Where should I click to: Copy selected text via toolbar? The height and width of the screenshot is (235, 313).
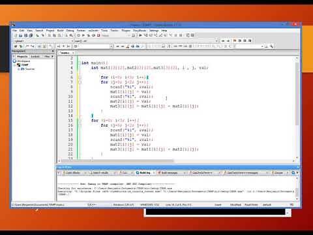click(x=54, y=35)
